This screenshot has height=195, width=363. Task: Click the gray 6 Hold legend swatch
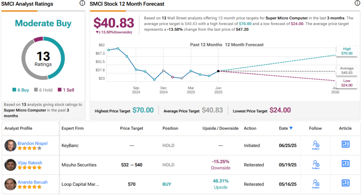pyautogui.click(x=36, y=90)
